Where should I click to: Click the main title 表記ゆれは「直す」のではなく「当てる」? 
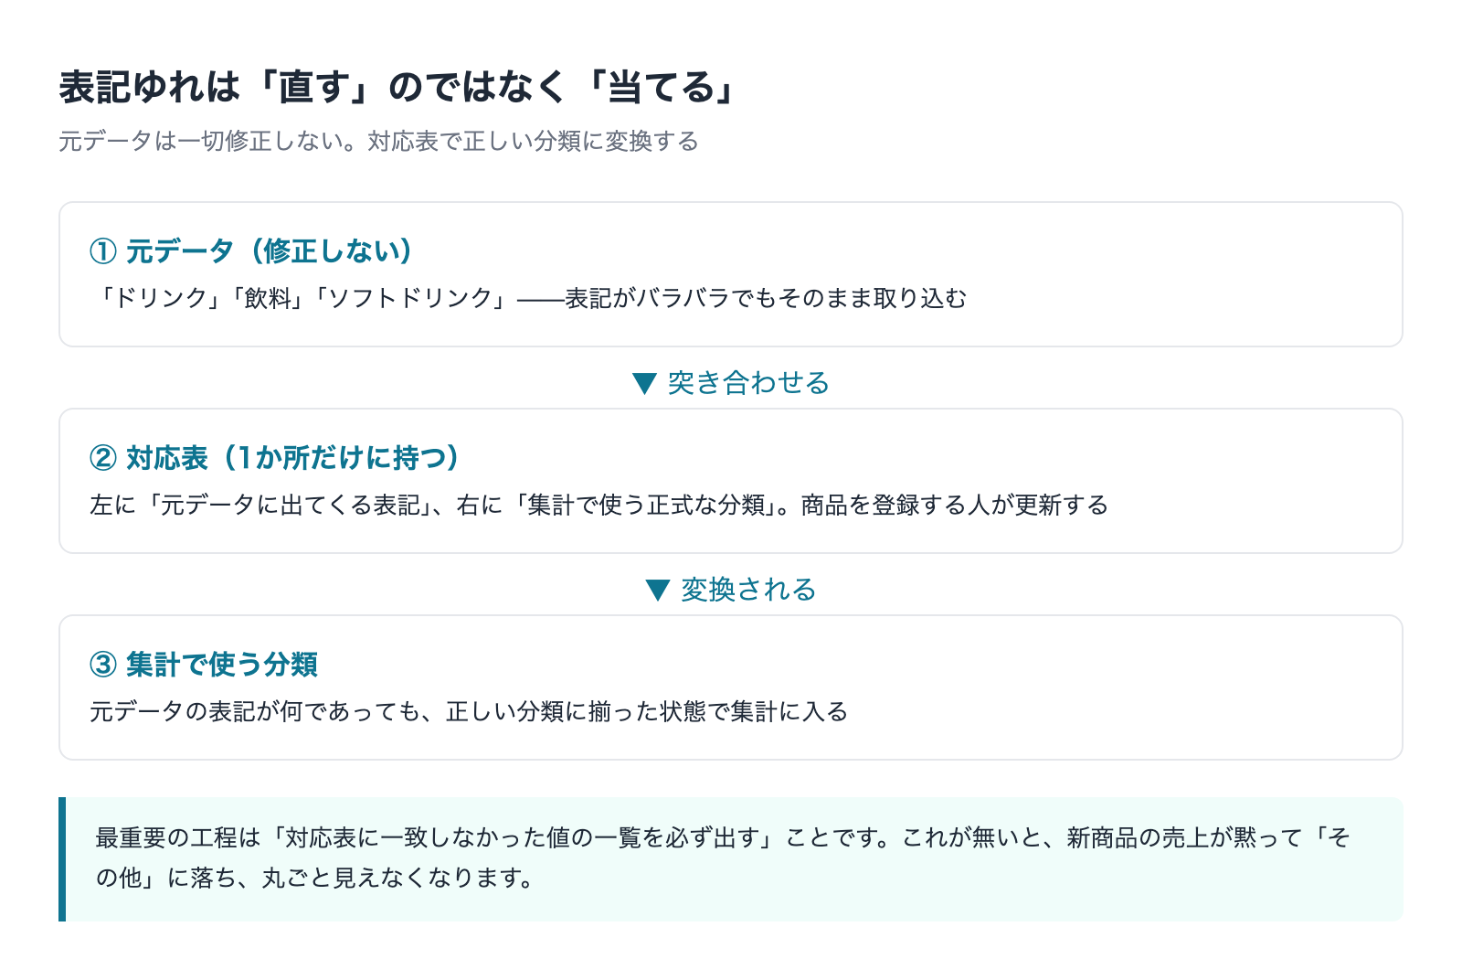(398, 88)
